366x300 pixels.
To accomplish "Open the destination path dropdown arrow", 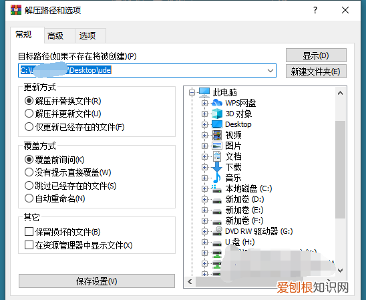I will [270, 71].
